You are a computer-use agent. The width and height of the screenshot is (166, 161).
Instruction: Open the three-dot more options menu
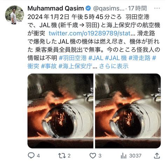point(157,8)
